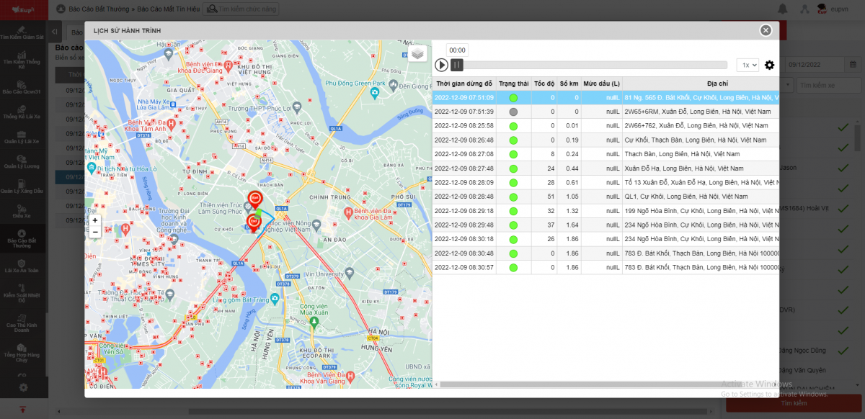
Task: Select row 2022-12-09 08:28:48
Action: click(x=606, y=197)
